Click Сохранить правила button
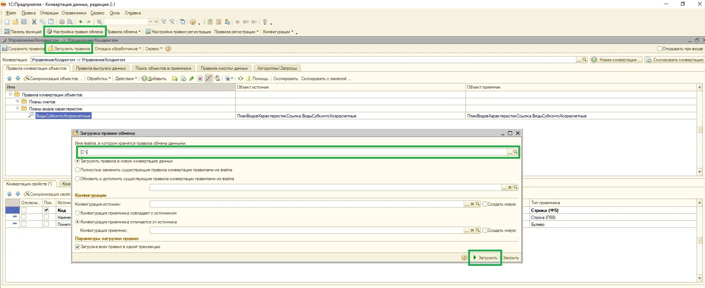 23,48
